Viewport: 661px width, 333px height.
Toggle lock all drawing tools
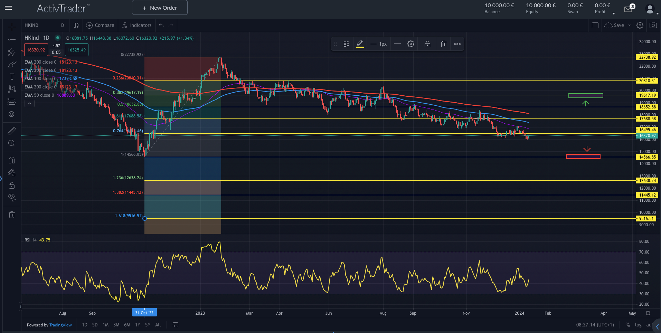(x=11, y=185)
